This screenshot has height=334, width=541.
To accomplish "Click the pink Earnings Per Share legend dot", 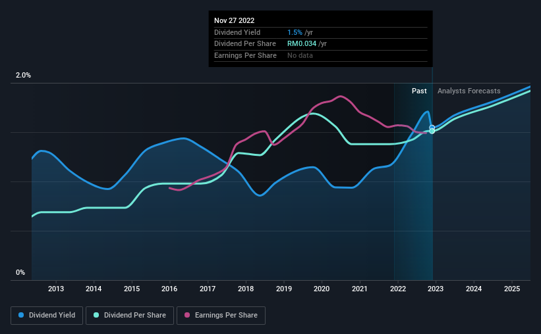I will (187, 315).
